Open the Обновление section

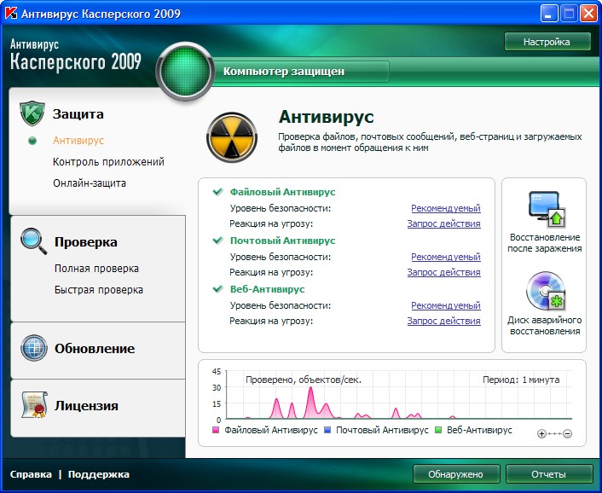coord(95,349)
